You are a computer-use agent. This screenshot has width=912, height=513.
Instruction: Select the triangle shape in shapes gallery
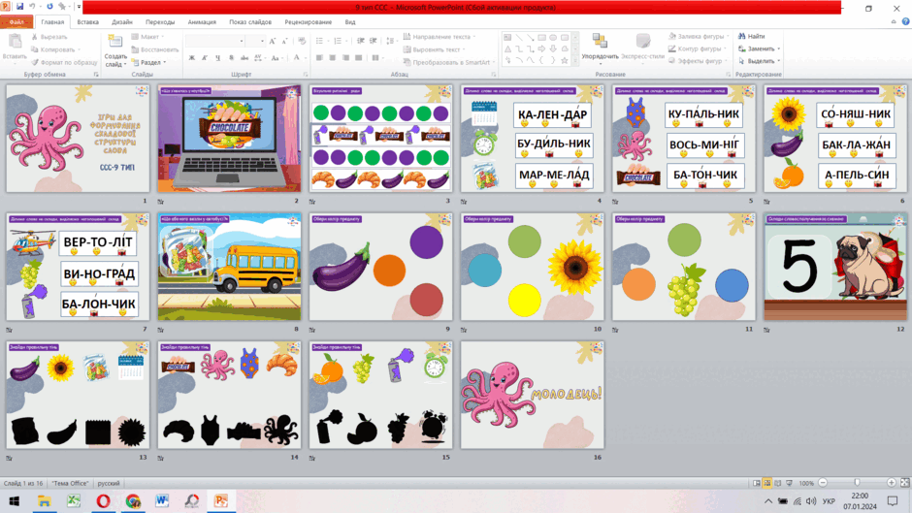tap(507, 48)
